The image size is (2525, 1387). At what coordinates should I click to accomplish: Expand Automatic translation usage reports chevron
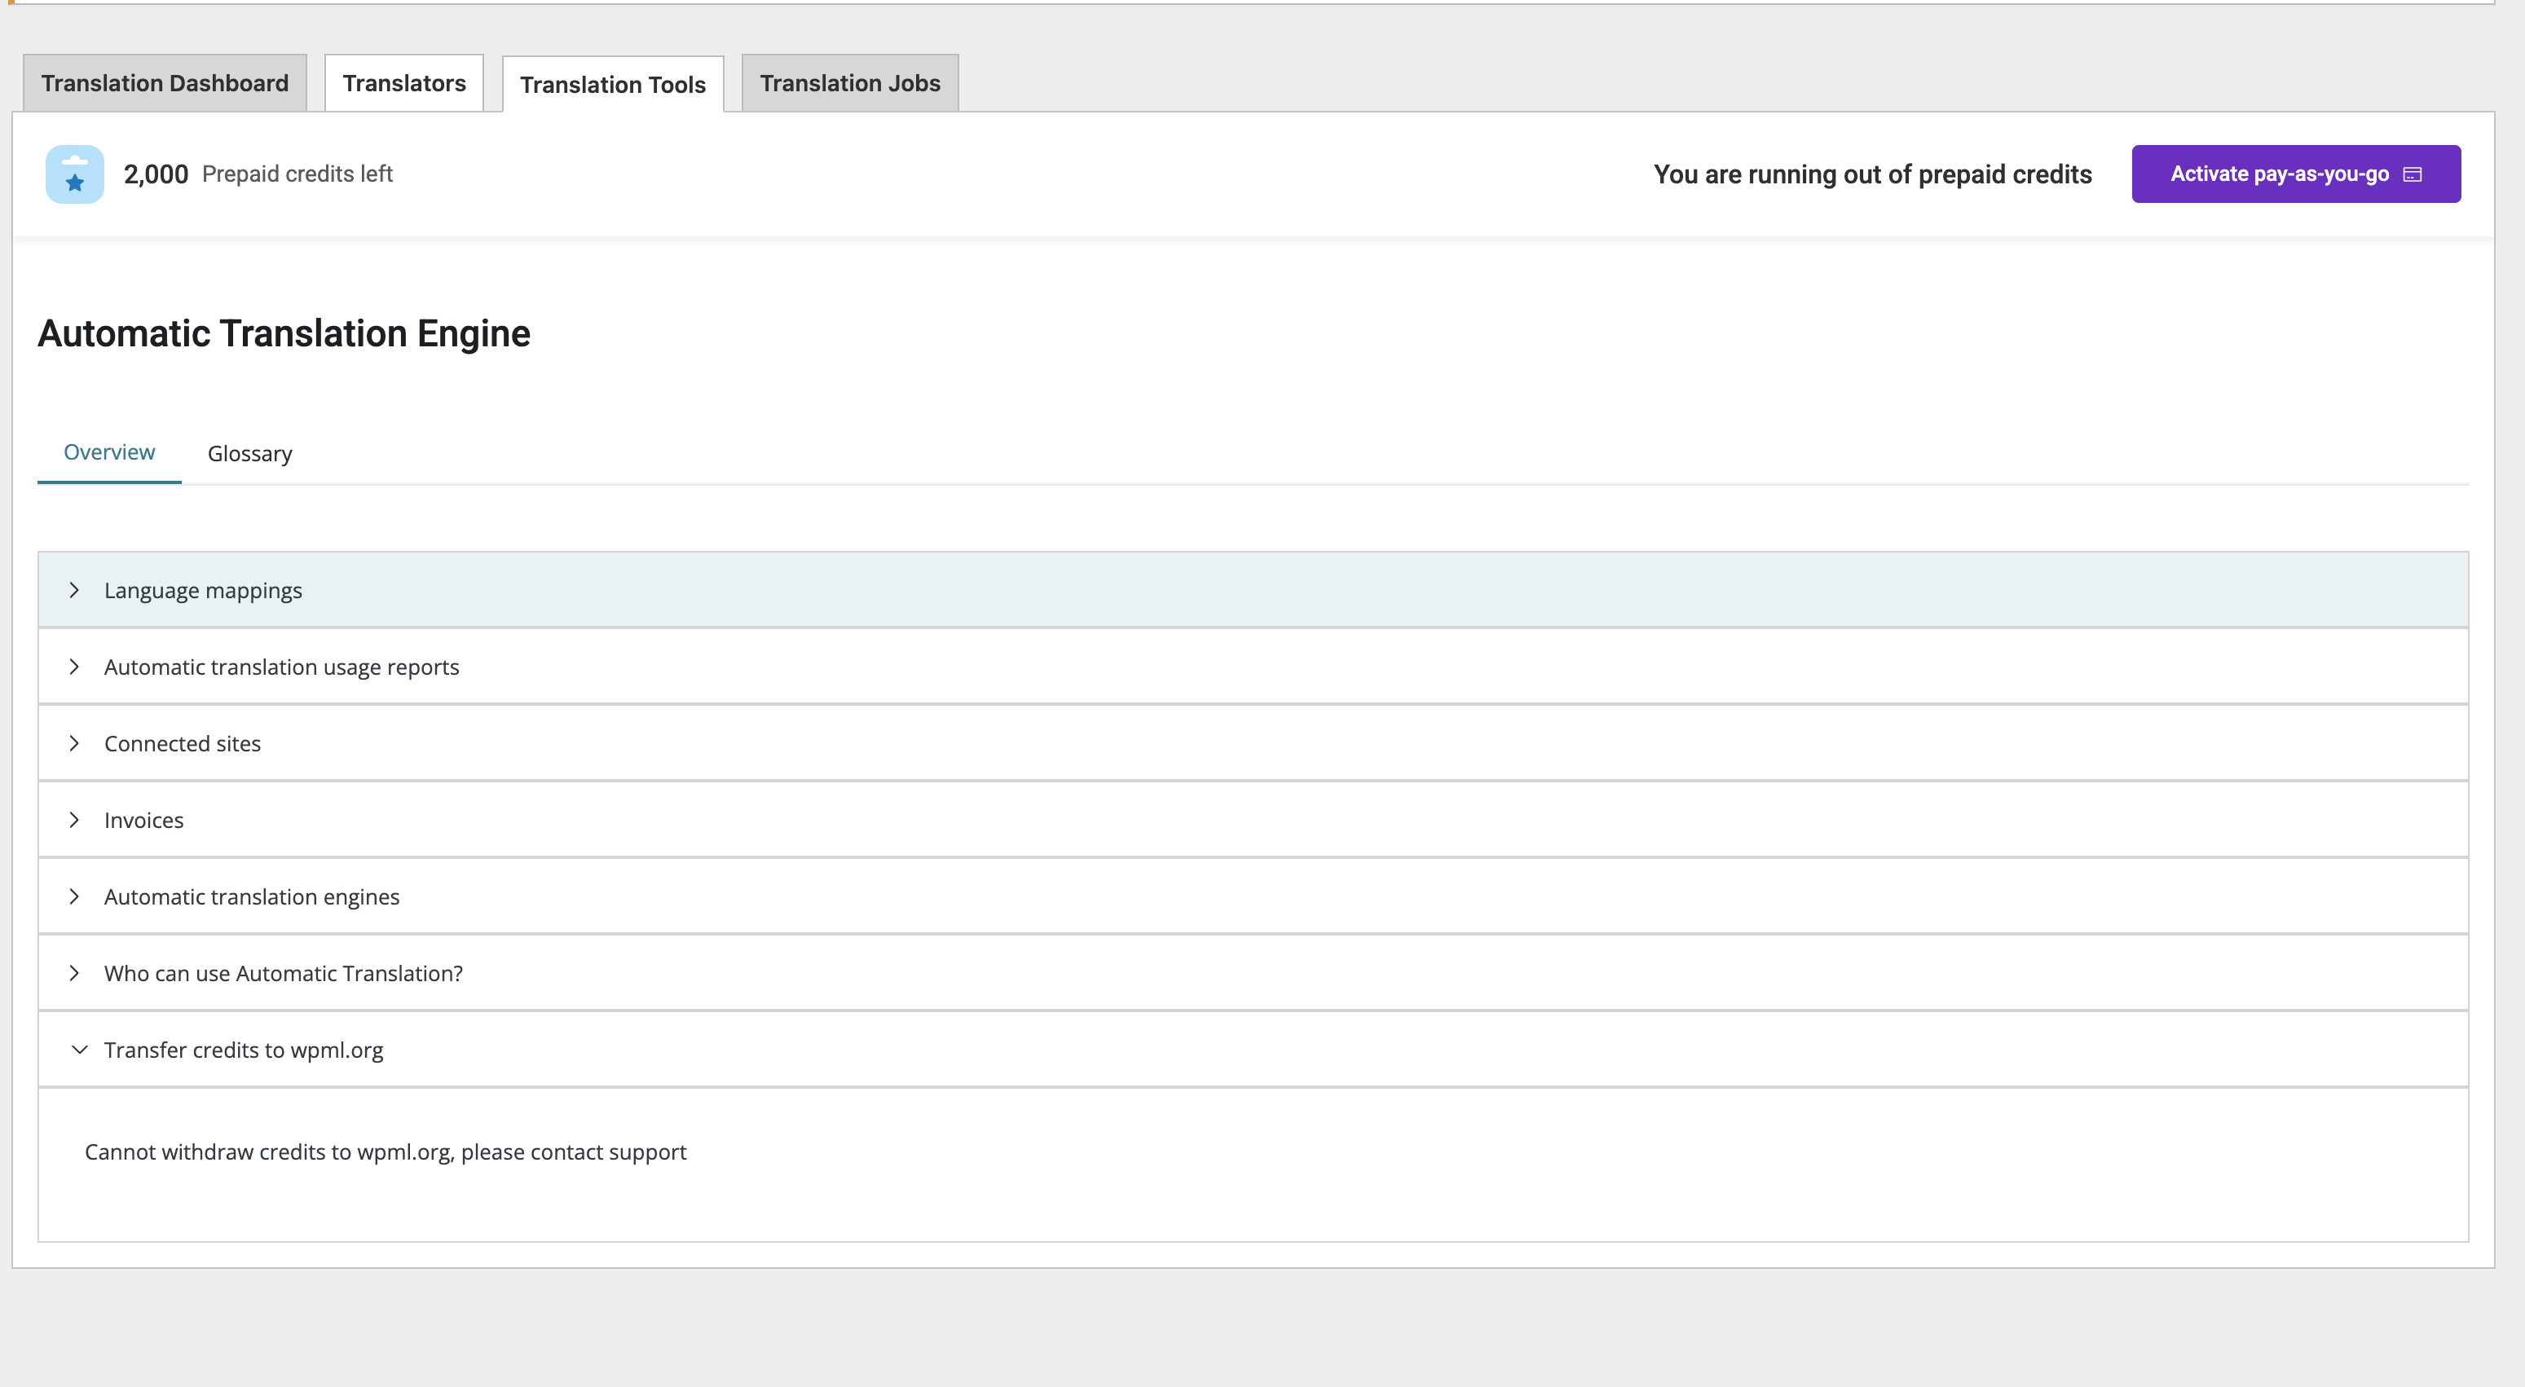tap(74, 667)
